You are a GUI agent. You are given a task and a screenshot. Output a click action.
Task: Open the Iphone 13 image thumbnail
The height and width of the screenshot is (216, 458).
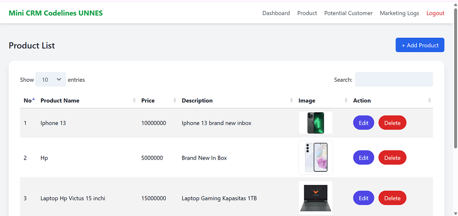[316, 123]
